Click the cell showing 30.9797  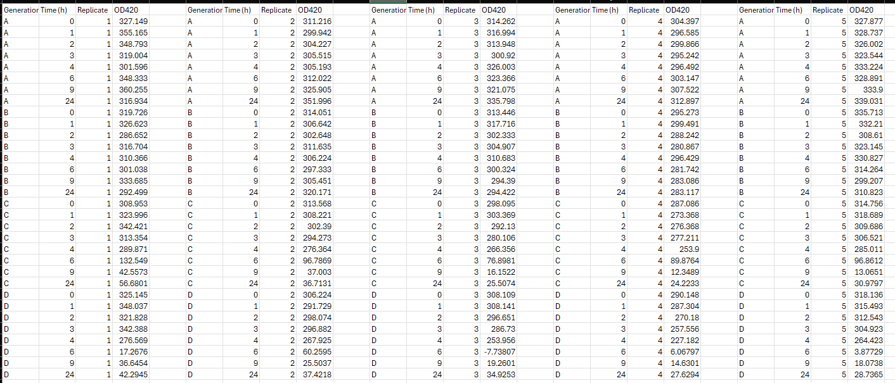pos(867,284)
